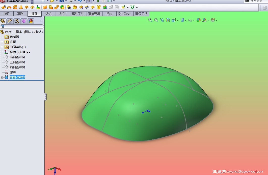Image resolution: width=268 pixels, height=175 pixels.
Task: Select the Ruled Surface tool
Action: [57, 7]
